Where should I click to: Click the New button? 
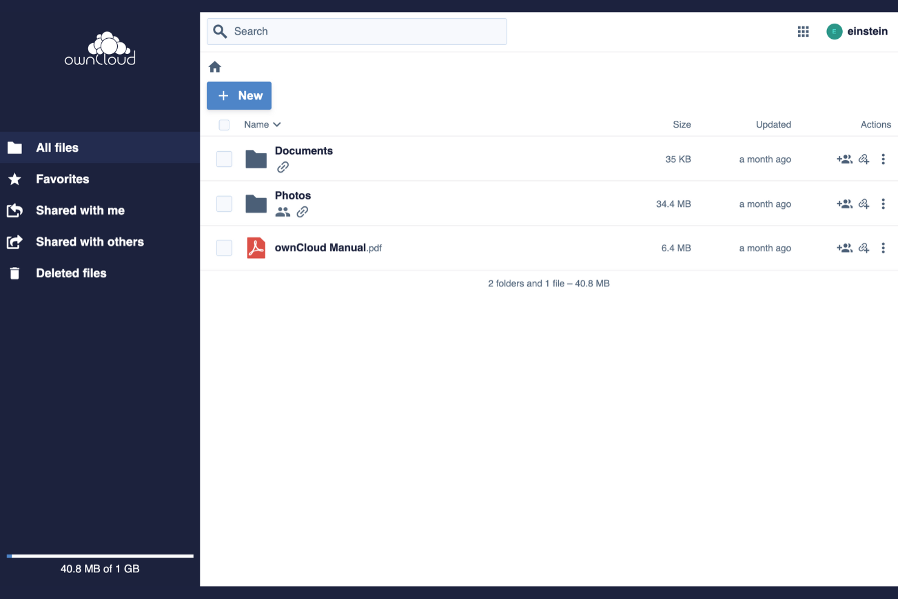pyautogui.click(x=238, y=95)
